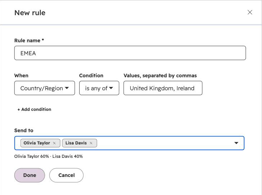Click the 'Olivia Taylor 60% · Lisa Davis 40%' text
The width and height of the screenshot is (262, 195).
point(48,156)
